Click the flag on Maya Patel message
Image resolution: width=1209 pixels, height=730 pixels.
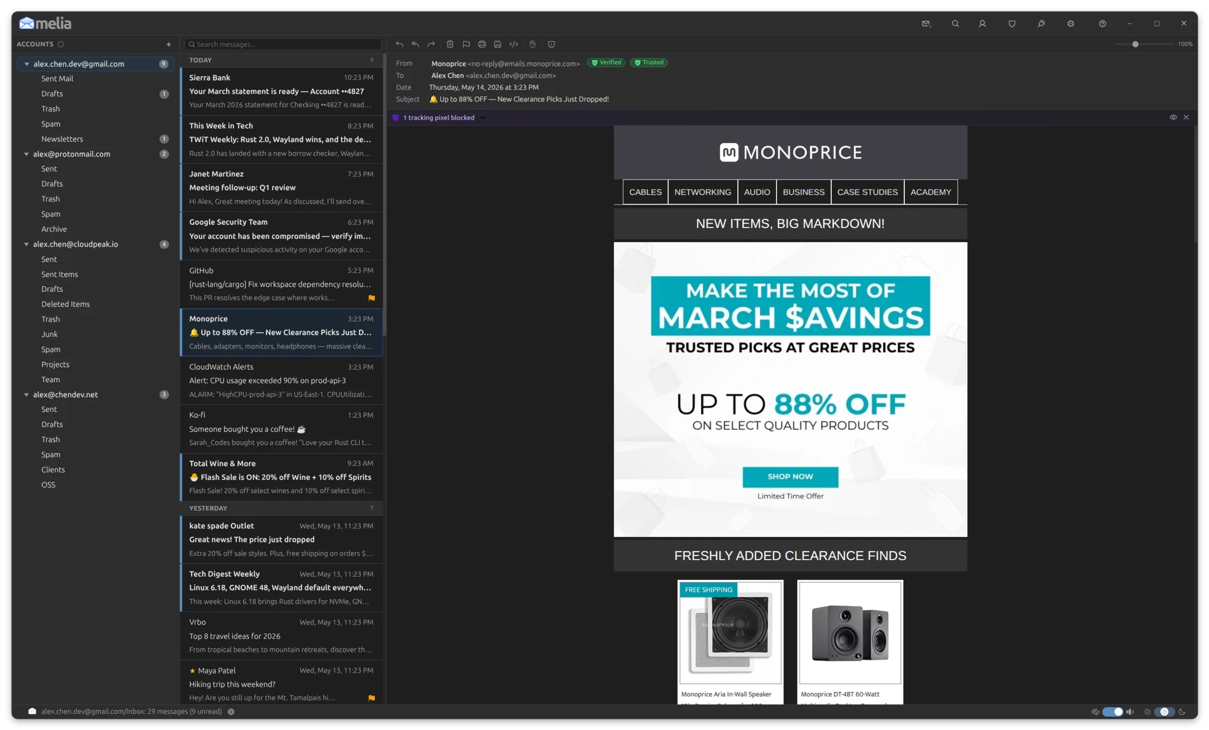372,698
